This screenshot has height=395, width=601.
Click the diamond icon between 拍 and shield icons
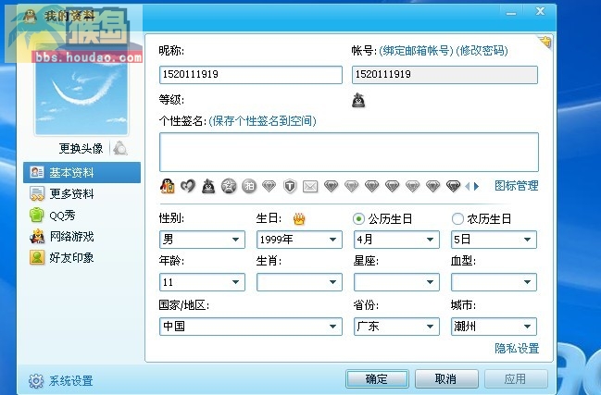click(x=269, y=187)
